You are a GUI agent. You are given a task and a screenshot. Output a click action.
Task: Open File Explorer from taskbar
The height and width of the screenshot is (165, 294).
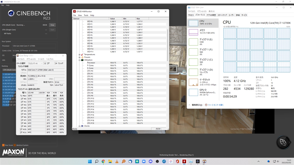coord(110,161)
